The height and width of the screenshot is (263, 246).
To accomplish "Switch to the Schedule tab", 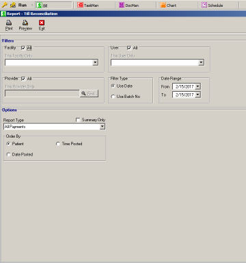I will [x=212, y=5].
